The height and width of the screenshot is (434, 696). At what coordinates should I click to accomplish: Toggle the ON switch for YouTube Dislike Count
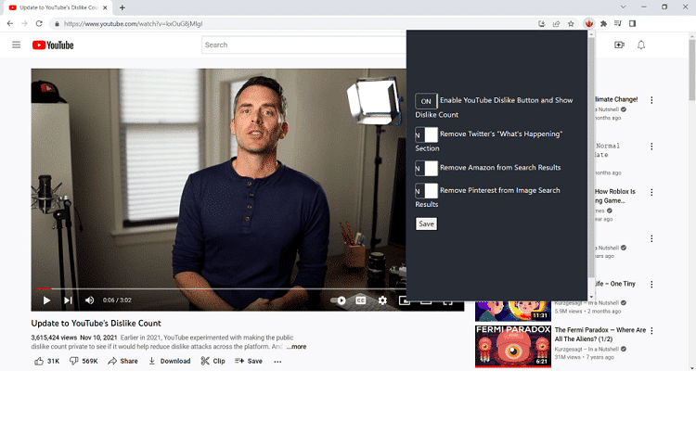pos(426,101)
